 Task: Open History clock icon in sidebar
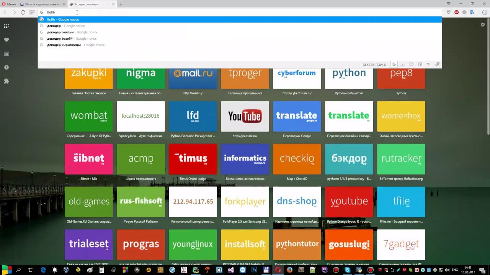[x=6, y=67]
